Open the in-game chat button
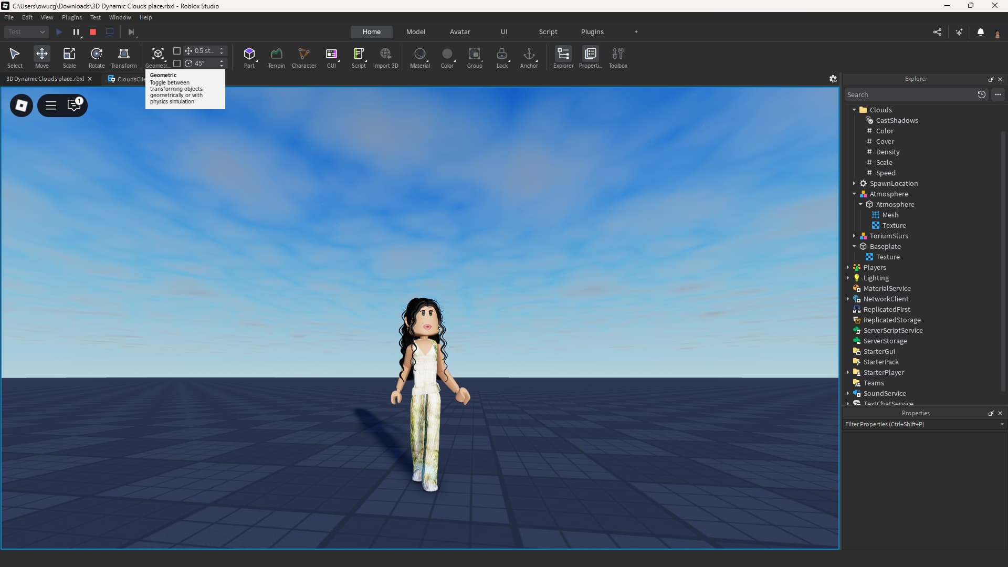 [x=74, y=106]
